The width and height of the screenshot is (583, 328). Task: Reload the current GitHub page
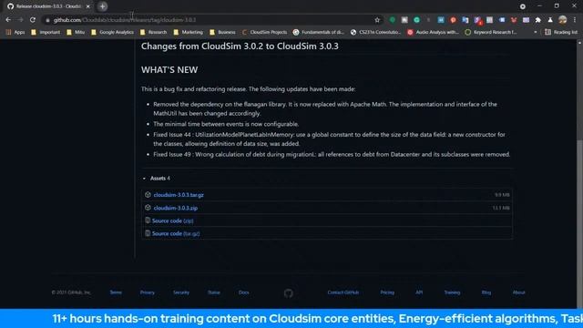33,20
